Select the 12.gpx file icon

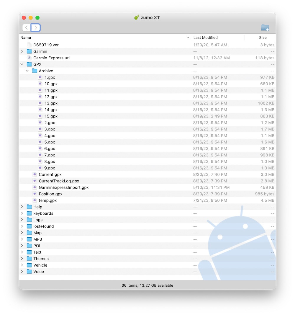[40, 97]
